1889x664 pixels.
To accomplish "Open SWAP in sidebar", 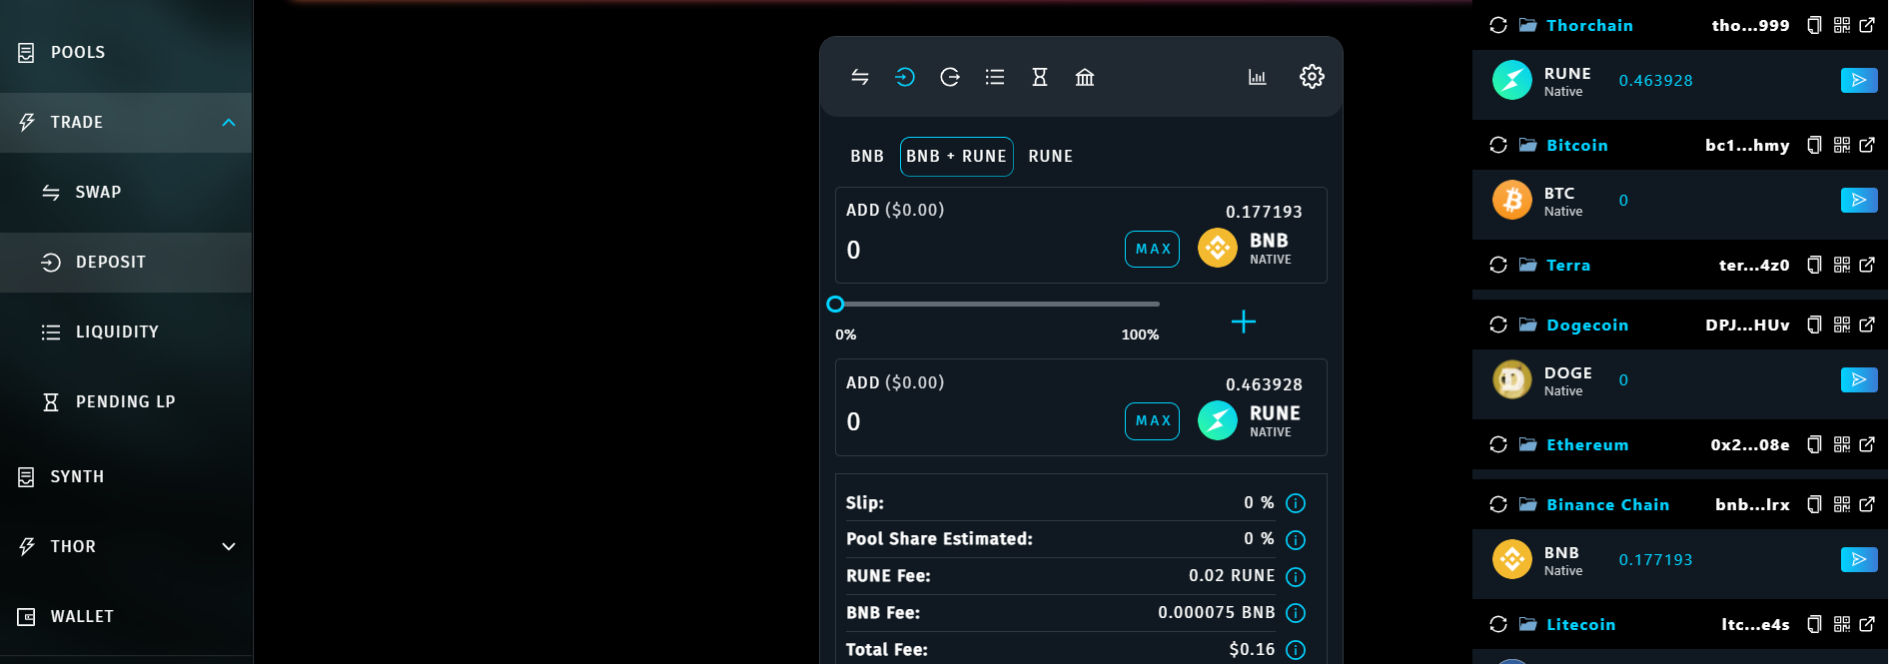I will (x=126, y=192).
